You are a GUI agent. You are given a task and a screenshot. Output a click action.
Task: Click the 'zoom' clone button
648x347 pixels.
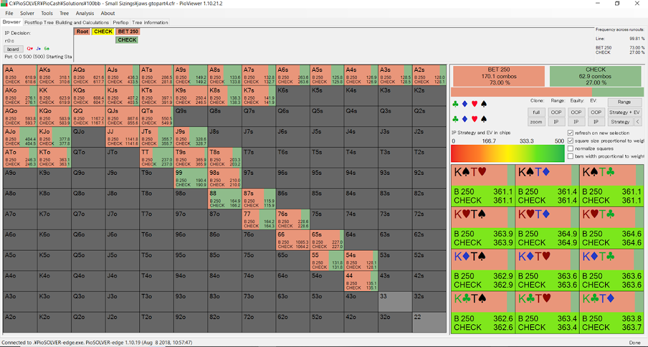[x=536, y=122]
